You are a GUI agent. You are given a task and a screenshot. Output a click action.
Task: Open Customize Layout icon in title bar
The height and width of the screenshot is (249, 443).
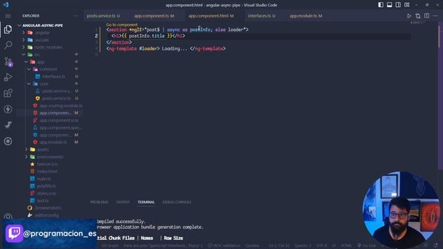(x=407, y=5)
